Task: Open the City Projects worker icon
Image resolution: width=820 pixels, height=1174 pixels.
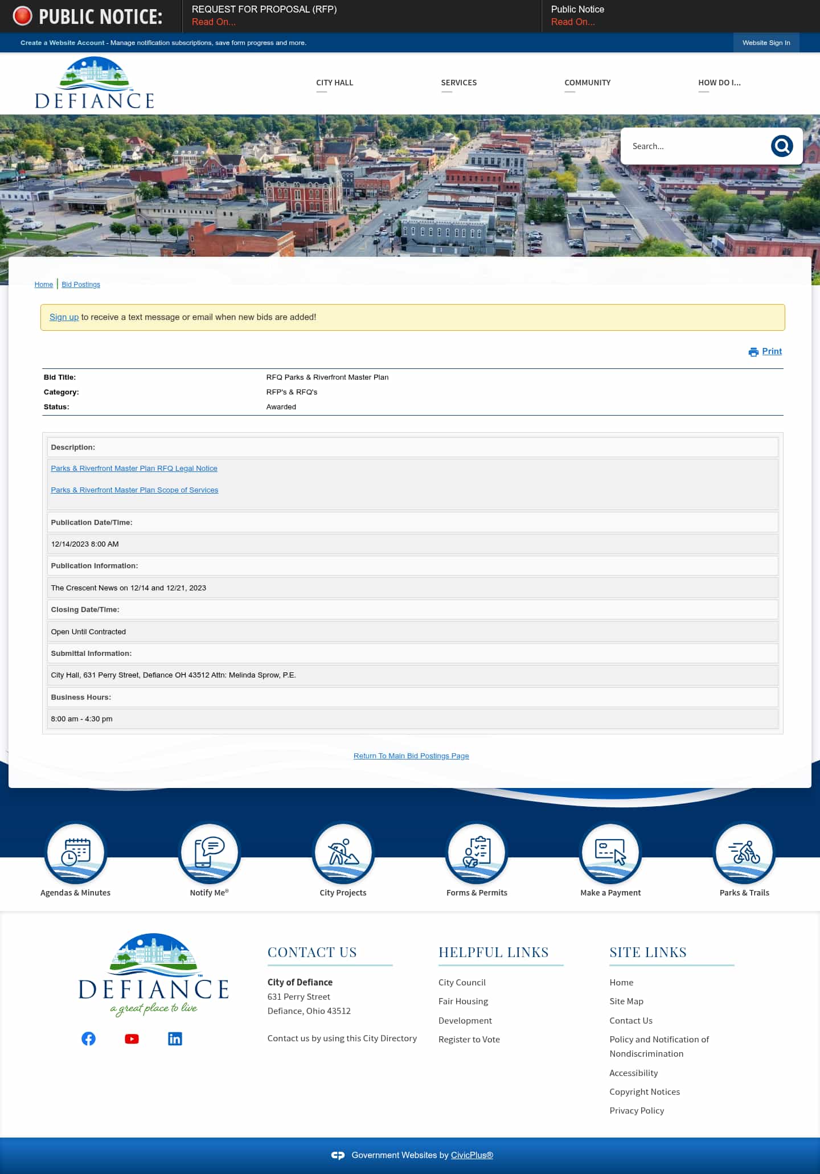Action: (343, 853)
